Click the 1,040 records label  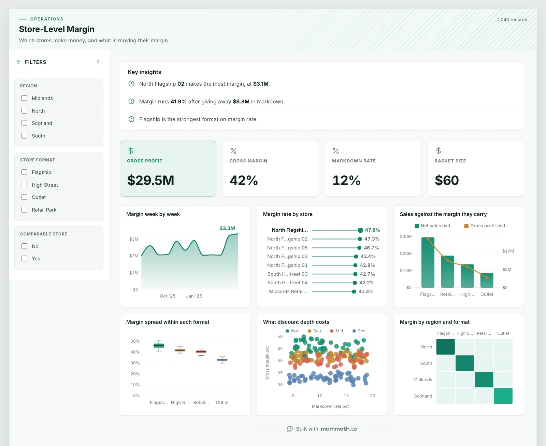coord(512,19)
